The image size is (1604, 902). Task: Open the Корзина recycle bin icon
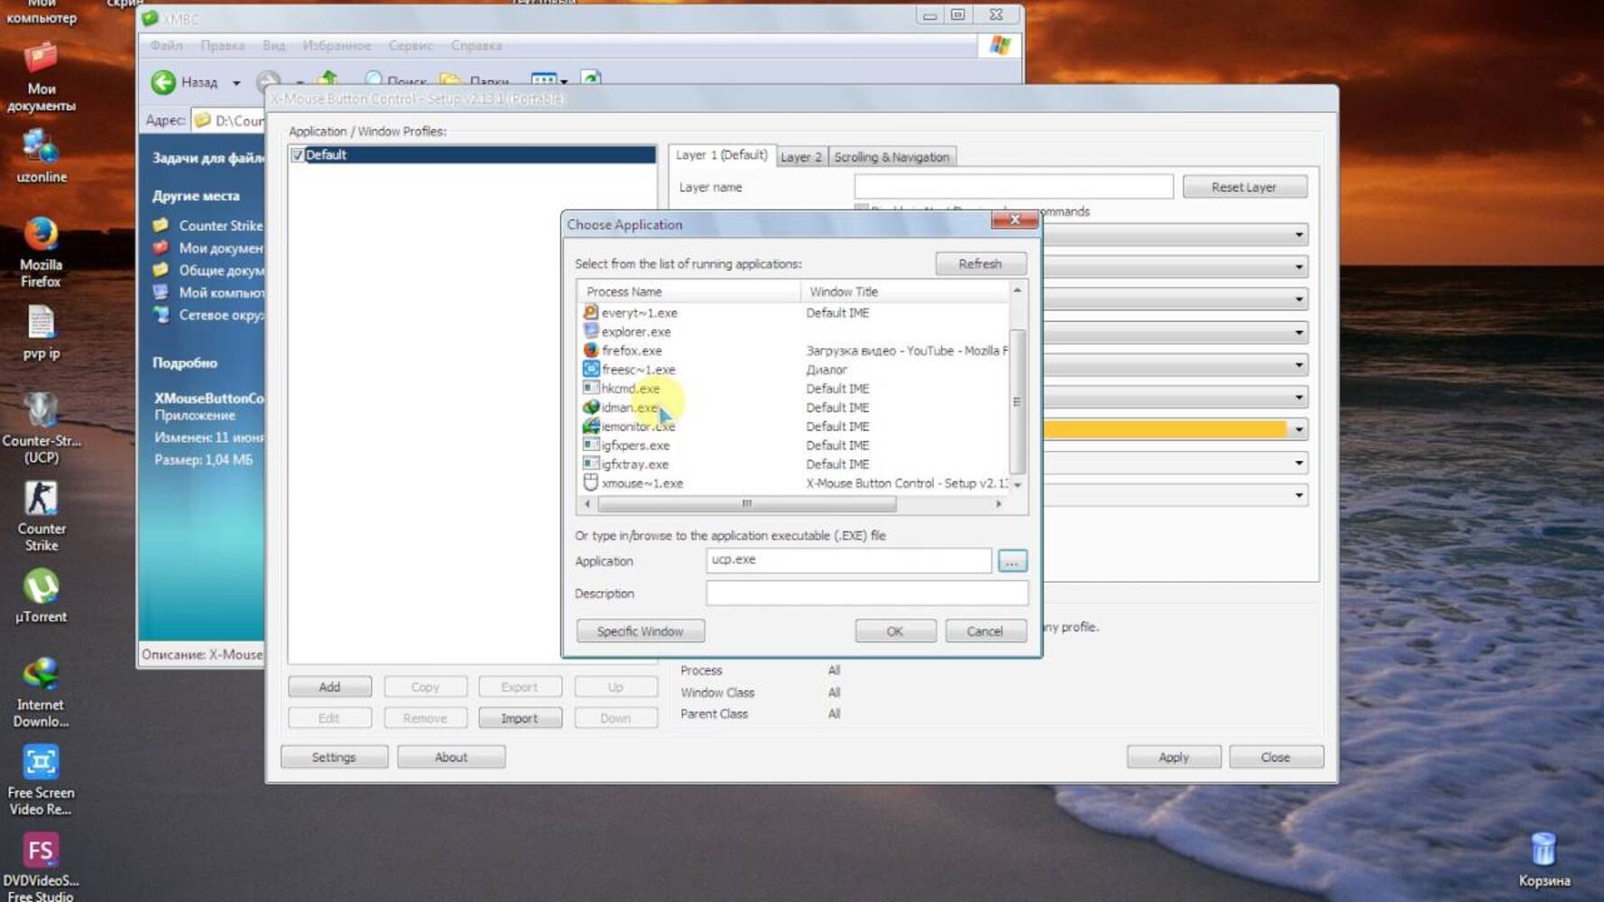tap(1544, 861)
